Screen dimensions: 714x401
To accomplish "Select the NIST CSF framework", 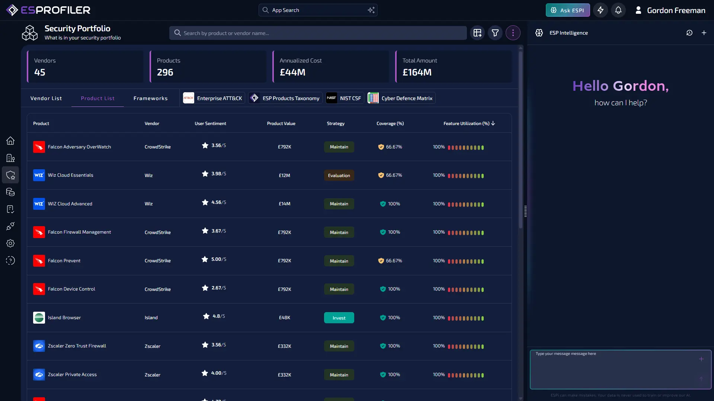I will tap(345, 98).
